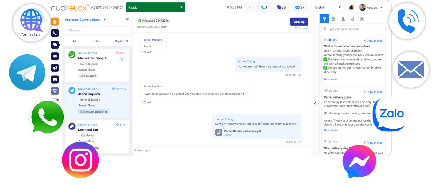Open the knowledge lightbulb tab icon
The image size is (432, 185).
324,19
